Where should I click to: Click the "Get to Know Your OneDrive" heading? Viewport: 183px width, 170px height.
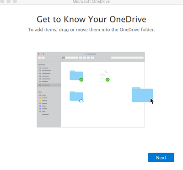point(91,19)
